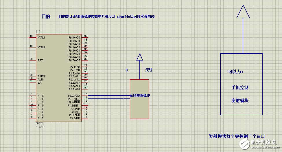Select the <TEXT> placeholder under 80C51
The image size is (282, 152).
coord(40,127)
